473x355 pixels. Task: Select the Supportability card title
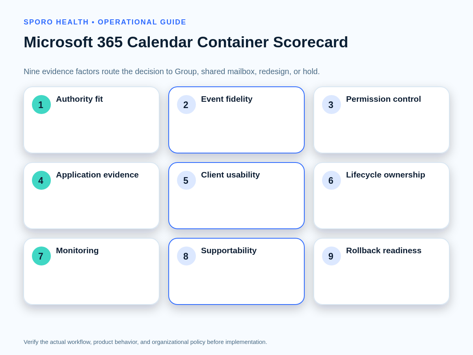point(229,250)
